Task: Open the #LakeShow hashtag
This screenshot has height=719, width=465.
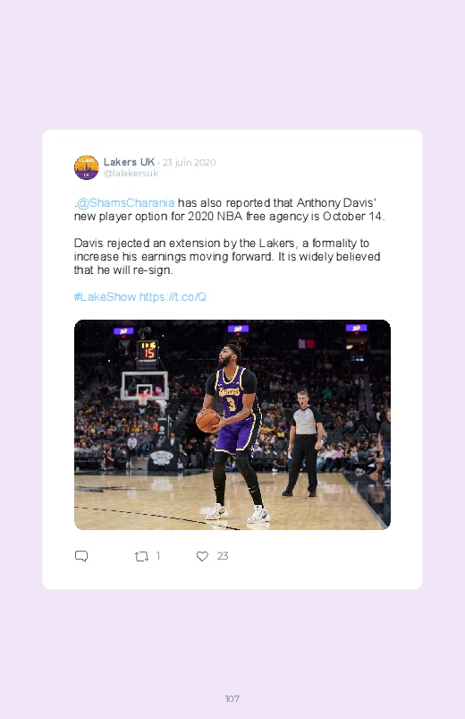Action: [x=105, y=296]
